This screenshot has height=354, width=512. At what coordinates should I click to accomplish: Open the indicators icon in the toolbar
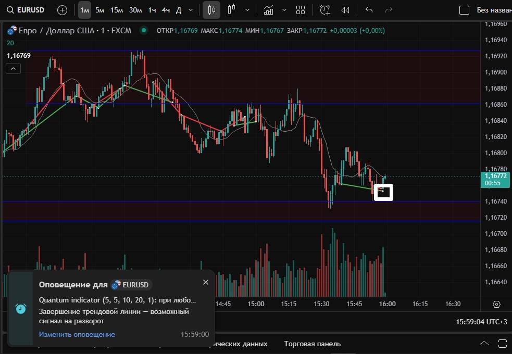point(269,10)
